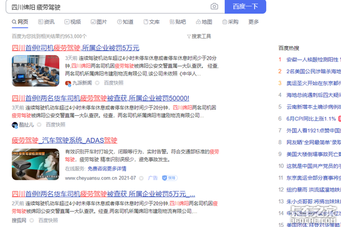This screenshot has height=227, width=341.
Task: Open result 四川首例!司机疲劳驾驶,所属企业被罚5万元
Action: click(x=76, y=48)
